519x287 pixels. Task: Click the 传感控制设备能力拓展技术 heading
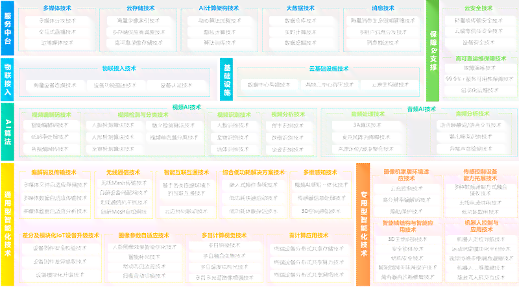pyautogui.click(x=480, y=175)
